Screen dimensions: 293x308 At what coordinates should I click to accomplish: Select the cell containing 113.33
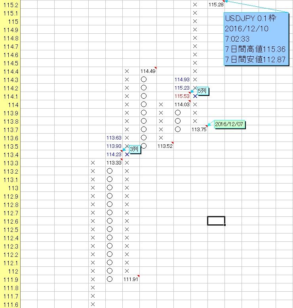click(x=114, y=163)
